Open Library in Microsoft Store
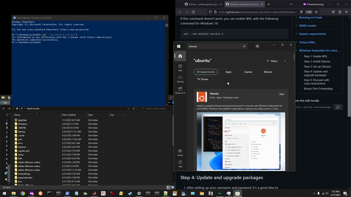This screenshot has height=197, width=351. coord(180,152)
